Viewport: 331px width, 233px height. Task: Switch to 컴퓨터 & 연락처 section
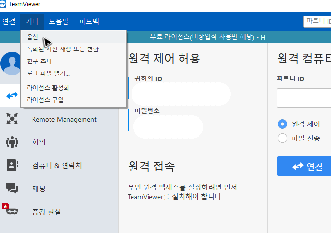57,165
